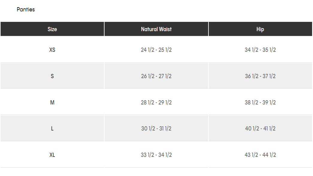This screenshot has height=176, width=313.
Task: Click hip value 34 1/2 - 35 1/2
Action: click(260, 50)
